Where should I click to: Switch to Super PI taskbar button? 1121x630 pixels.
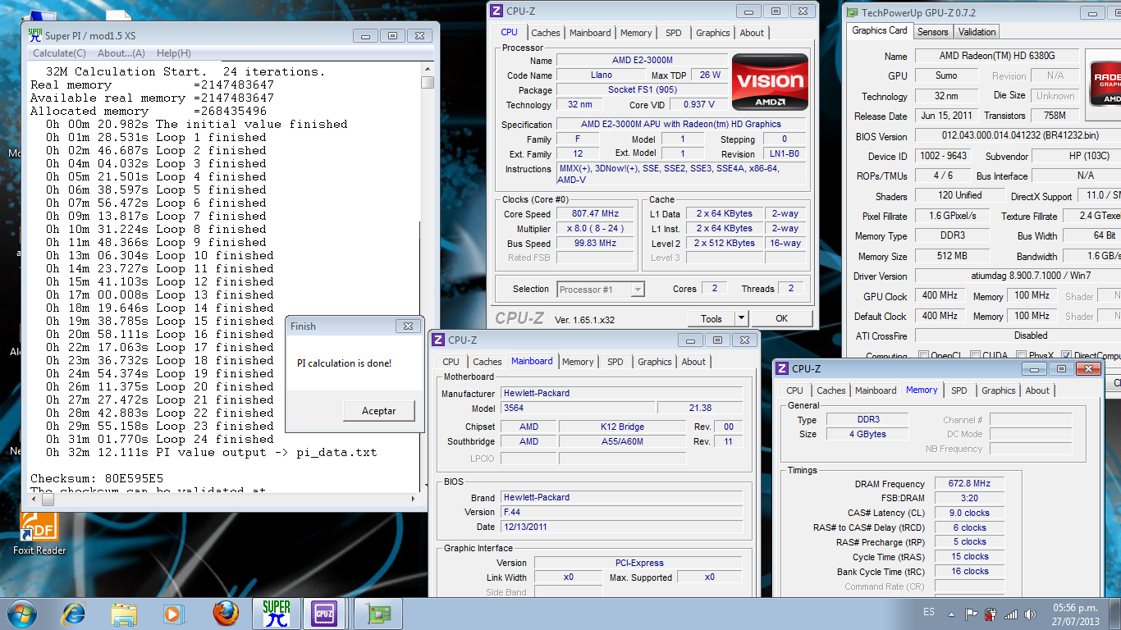coord(277,613)
